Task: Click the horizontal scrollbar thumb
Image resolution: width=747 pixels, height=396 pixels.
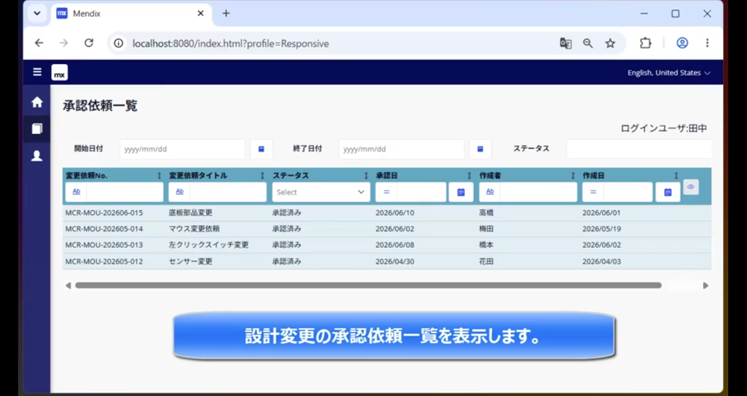Action: [x=368, y=285]
